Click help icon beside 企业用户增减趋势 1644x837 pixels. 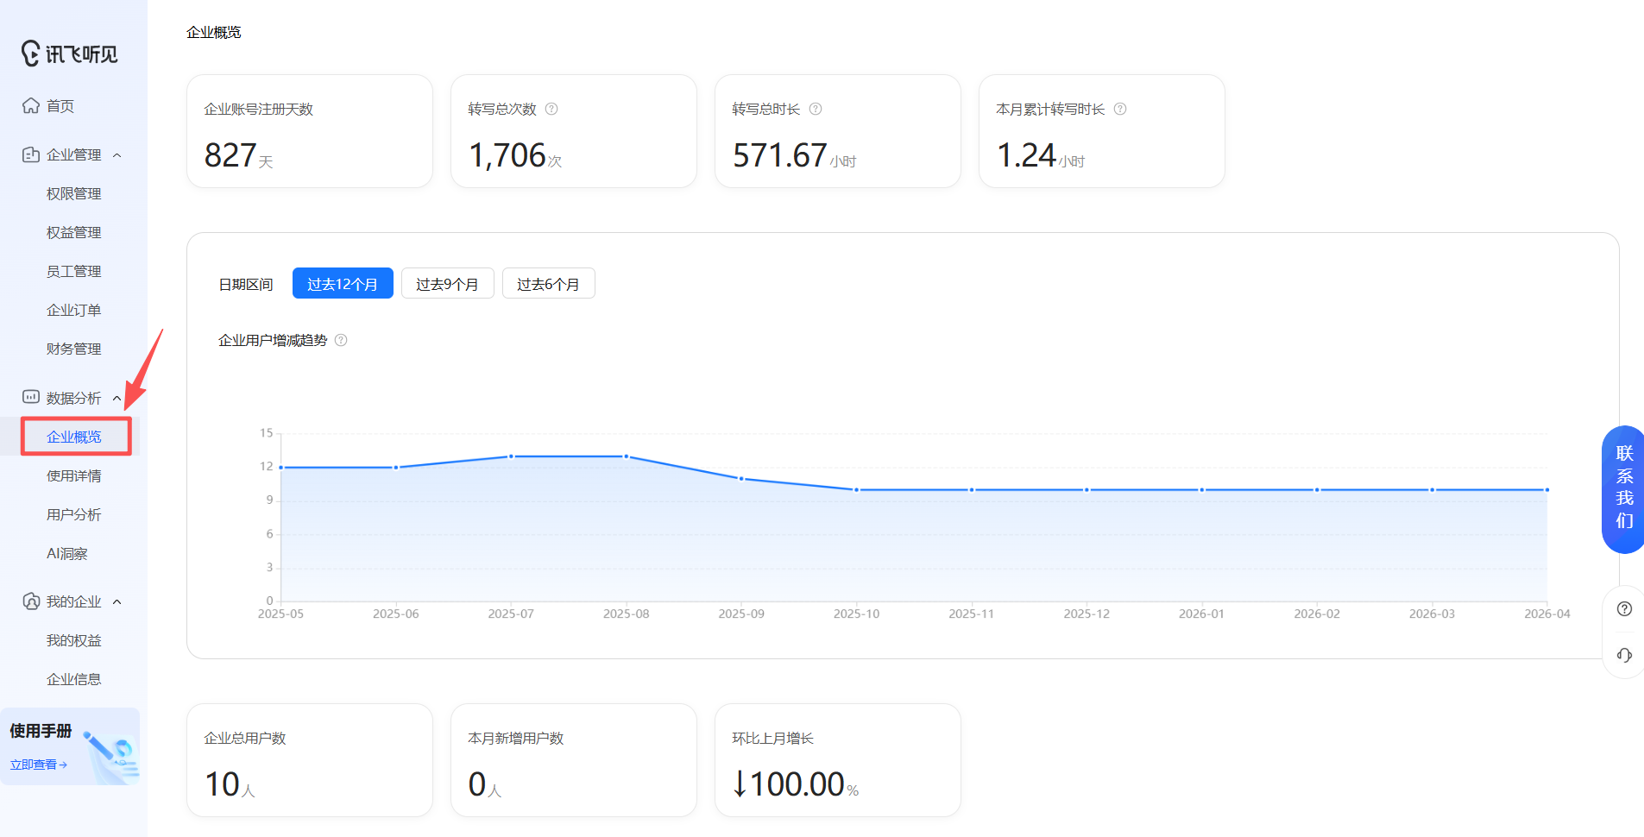[341, 340]
